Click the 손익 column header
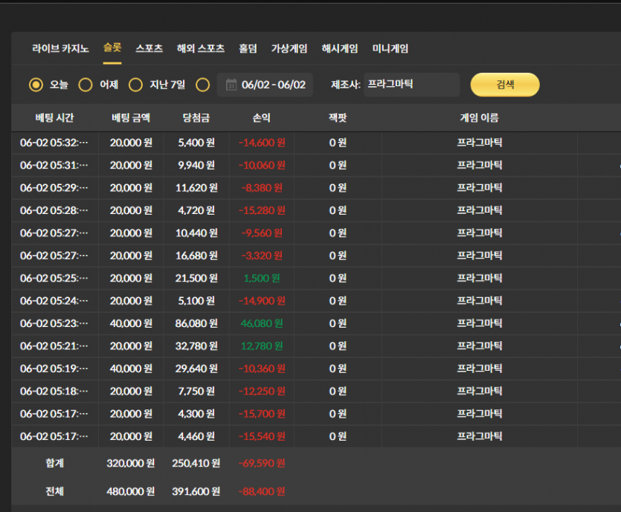The height and width of the screenshot is (512, 621). (x=261, y=117)
